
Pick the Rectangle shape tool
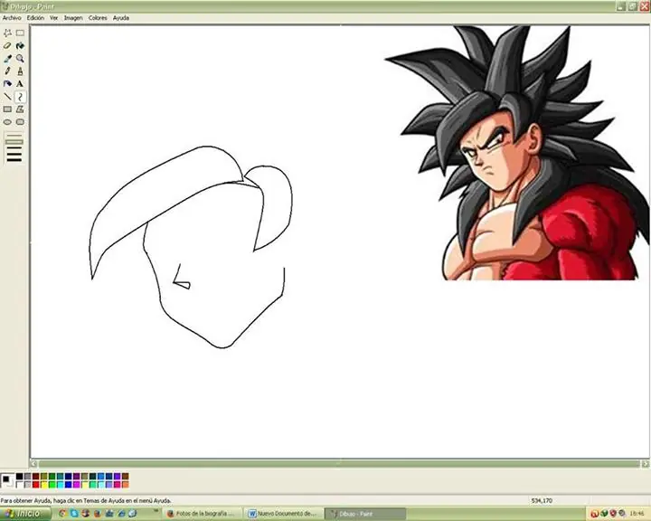[7, 109]
